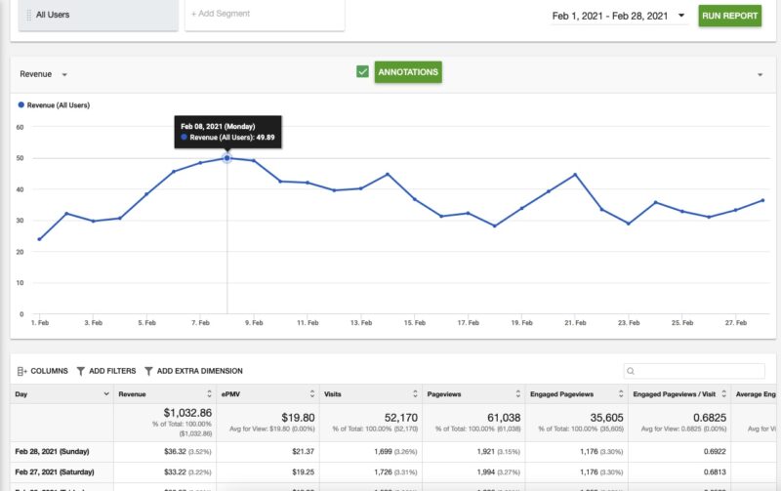Expand the chart options arrow at right
Screen dimensions: 781x491
[x=760, y=75]
